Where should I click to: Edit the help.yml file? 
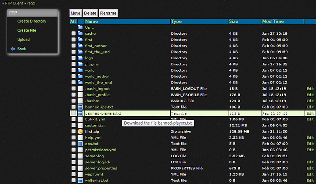click(310, 137)
